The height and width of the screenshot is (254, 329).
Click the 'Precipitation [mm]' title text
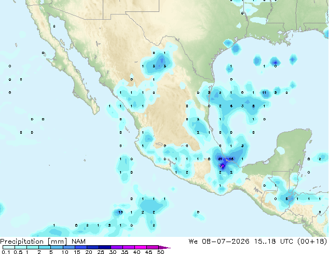coord(34,242)
